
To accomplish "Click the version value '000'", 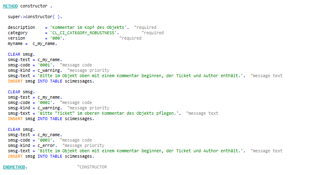I will [57, 38].
